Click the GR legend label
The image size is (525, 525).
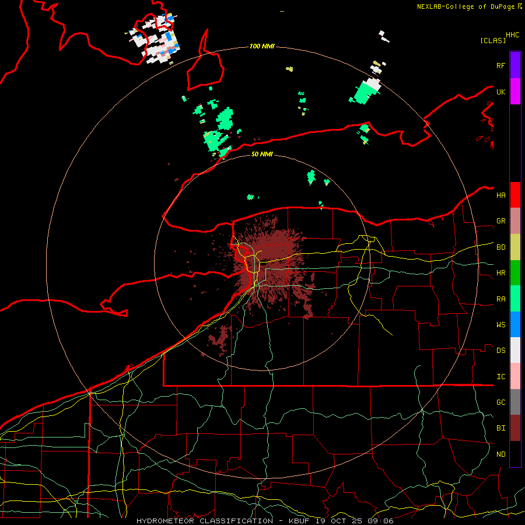point(501,221)
